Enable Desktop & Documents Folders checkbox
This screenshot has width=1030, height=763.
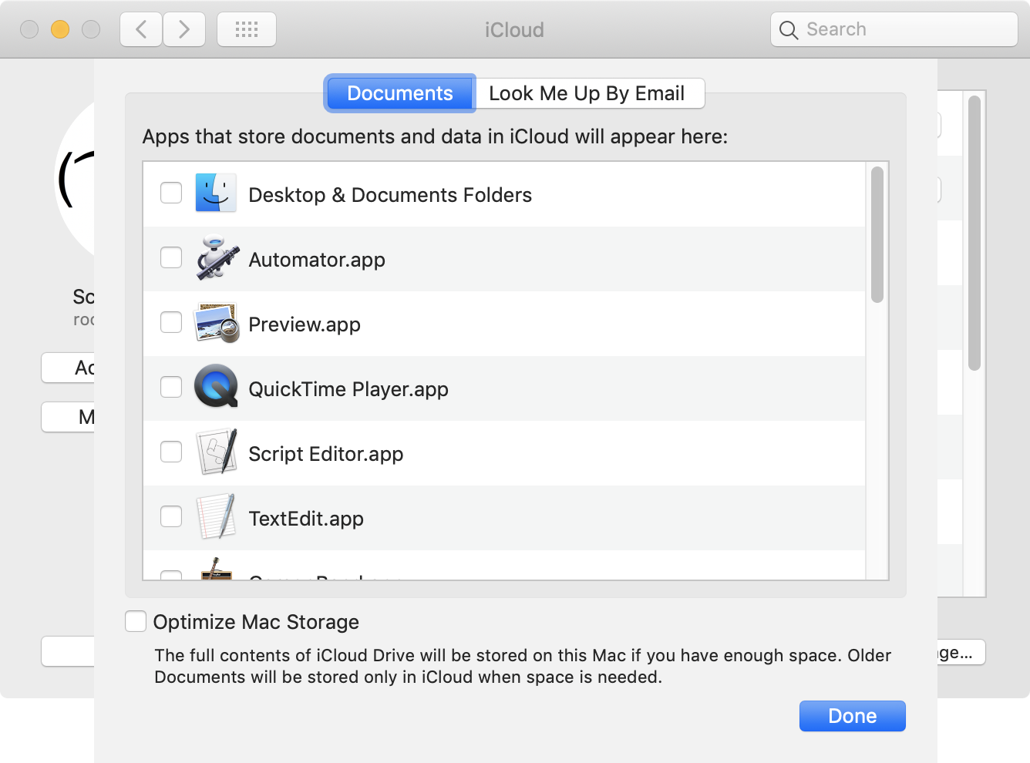(x=171, y=193)
